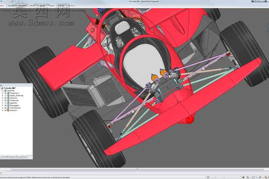Expand the Extractor tree node
This screenshot has width=269, height=179.
[x=3, y=110]
